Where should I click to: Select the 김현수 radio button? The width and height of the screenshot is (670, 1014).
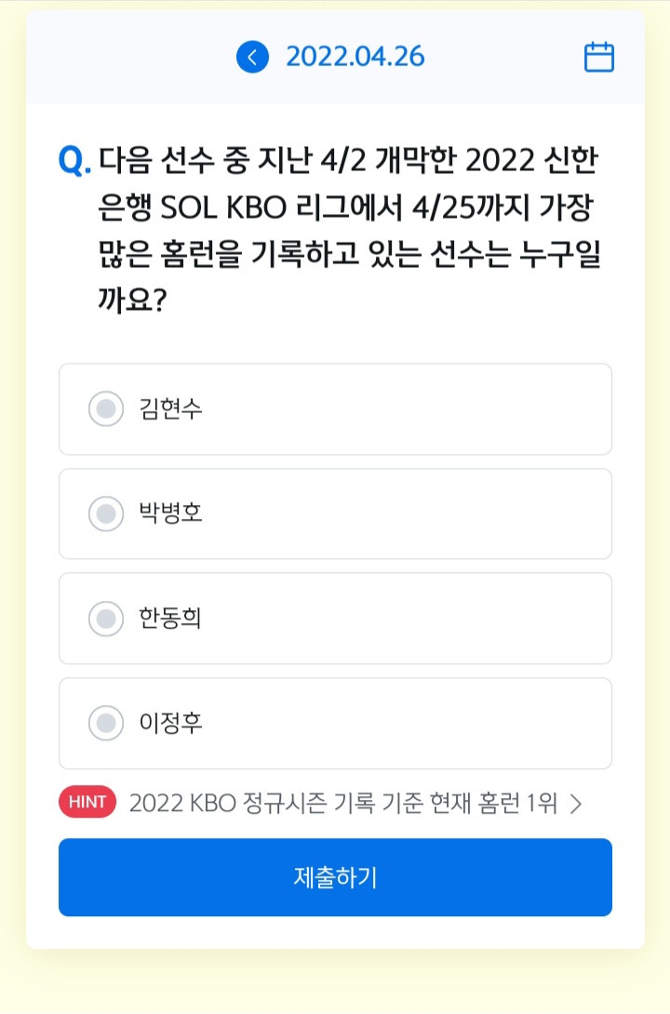coord(106,408)
